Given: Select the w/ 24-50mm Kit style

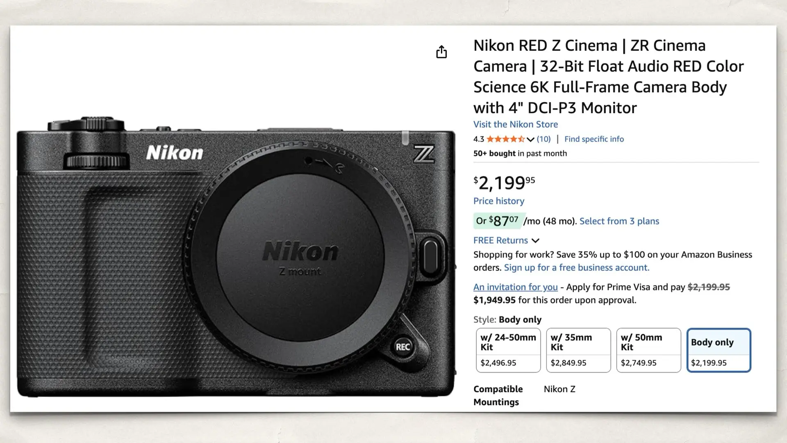Looking at the screenshot, I should coord(508,350).
